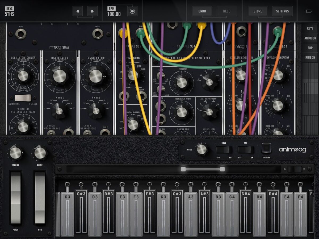Open the SETTINGS button
The height and width of the screenshot is (239, 319).
tap(282, 11)
